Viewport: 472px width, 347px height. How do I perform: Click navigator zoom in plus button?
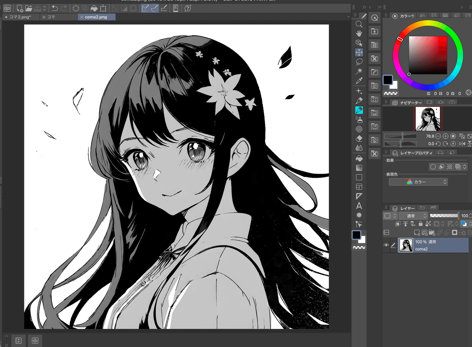coord(446,136)
